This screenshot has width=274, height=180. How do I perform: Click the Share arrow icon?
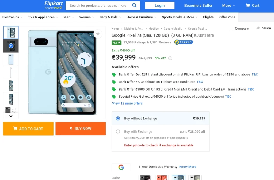(258, 28)
